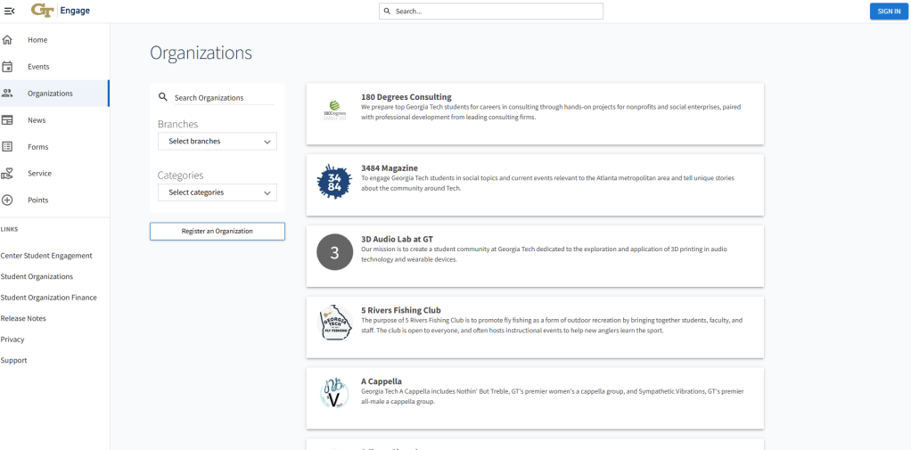Focus the Search Organizations field
The width and height of the screenshot is (911, 450).
[225, 97]
